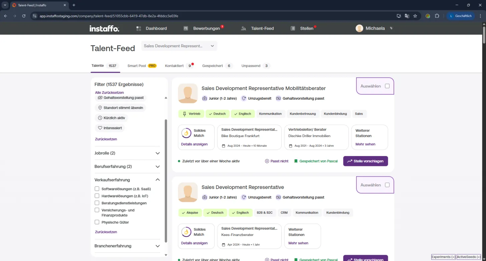The width and height of the screenshot is (486, 261).
Task: Check the Hardwarelösungen (z.B. IoT) option
Action: (97, 196)
